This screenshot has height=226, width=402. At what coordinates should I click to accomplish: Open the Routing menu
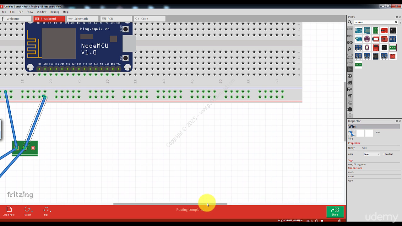[x=55, y=12]
